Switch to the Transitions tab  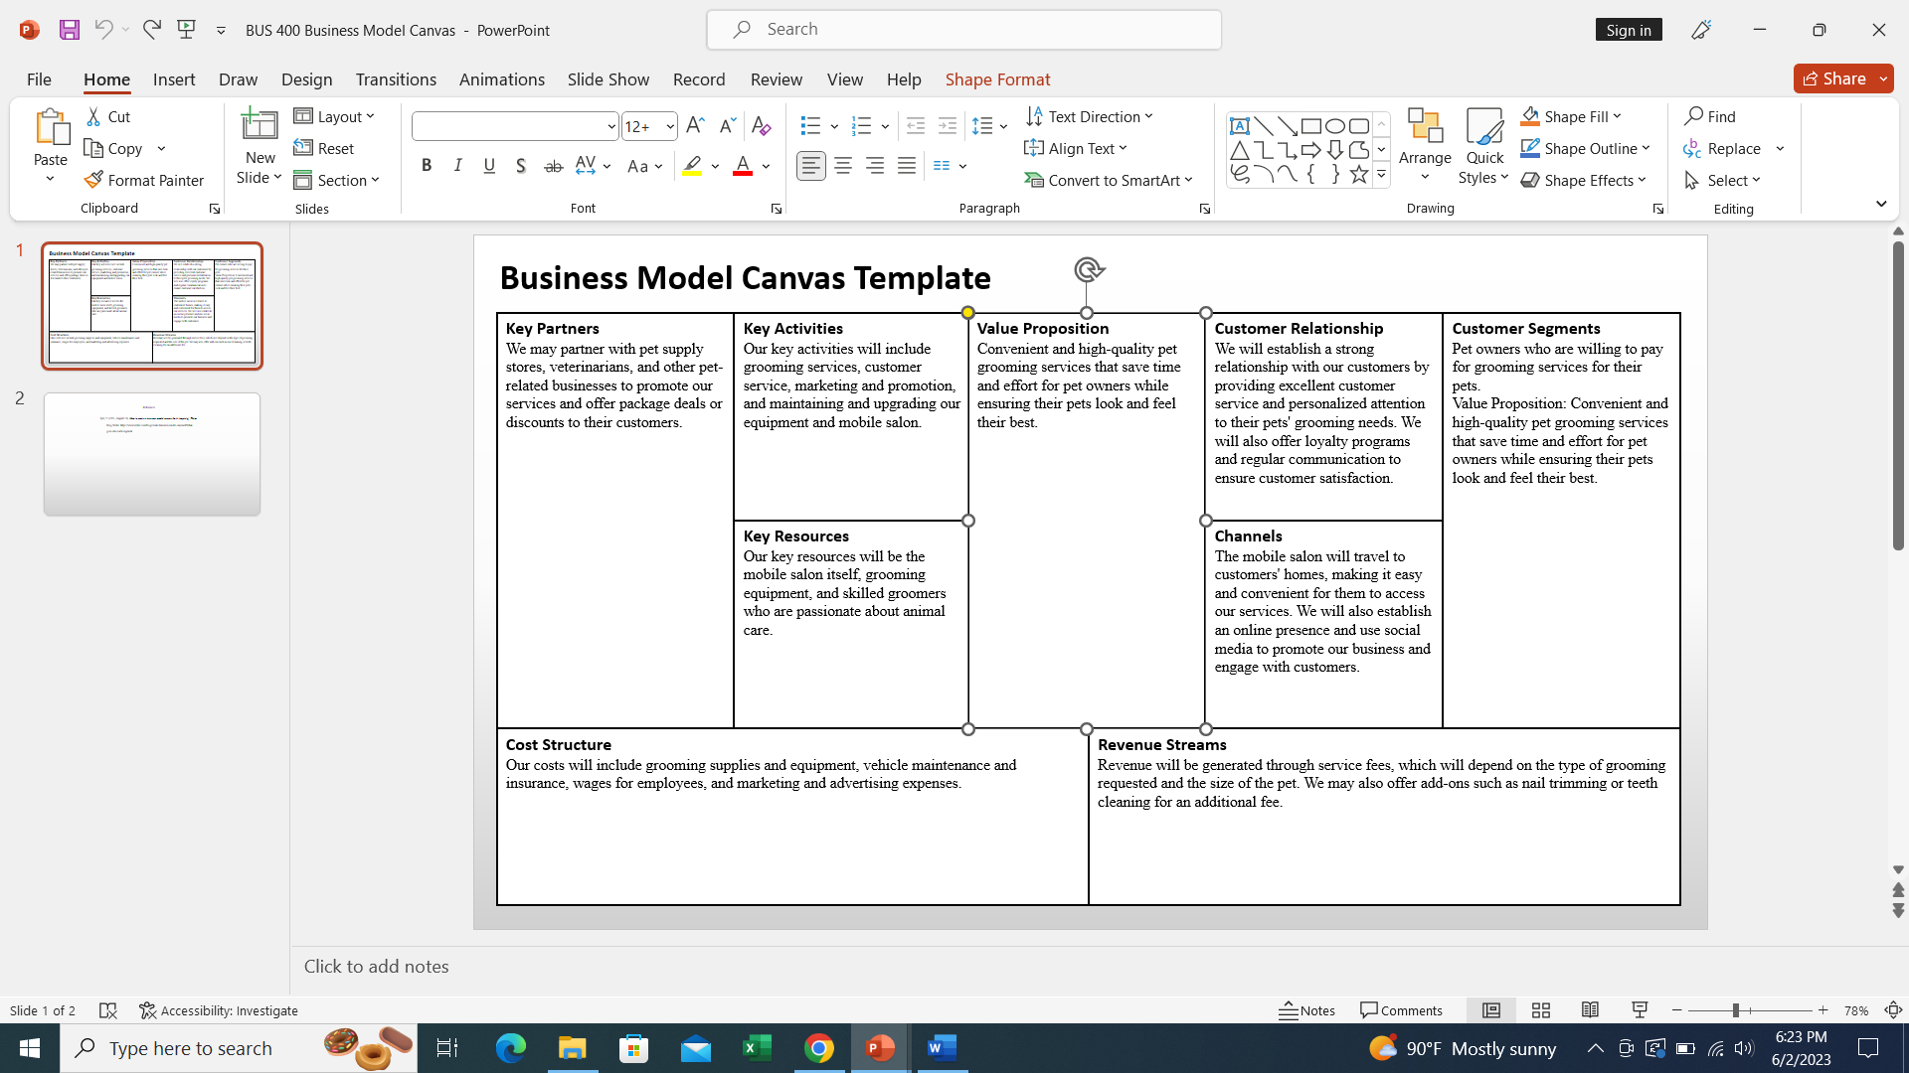pos(396,79)
